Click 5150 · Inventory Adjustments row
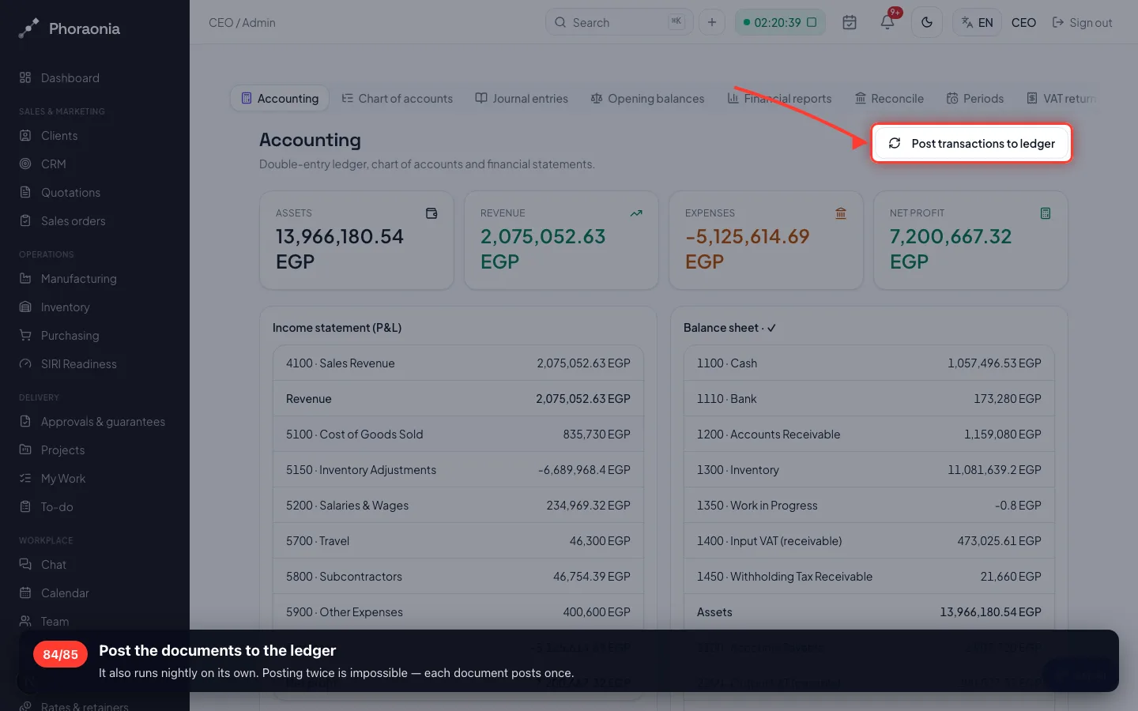This screenshot has width=1138, height=711. click(458, 470)
